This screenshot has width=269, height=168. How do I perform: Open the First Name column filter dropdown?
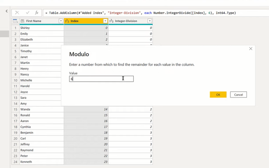(61, 21)
